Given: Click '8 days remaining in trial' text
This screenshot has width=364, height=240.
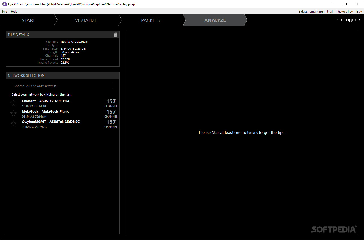Looking at the screenshot, I should 316,12.
